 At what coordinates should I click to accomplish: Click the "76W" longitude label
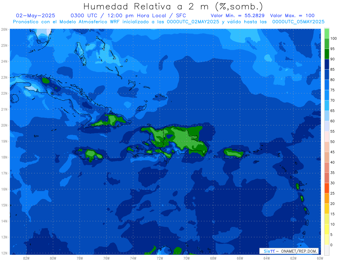pos(106,258)
